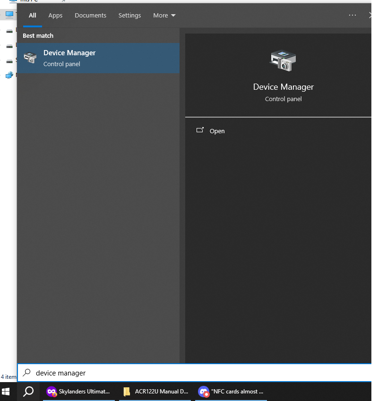The height and width of the screenshot is (401, 378).
Task: Open the three-dot search options menu
Action: (x=352, y=15)
